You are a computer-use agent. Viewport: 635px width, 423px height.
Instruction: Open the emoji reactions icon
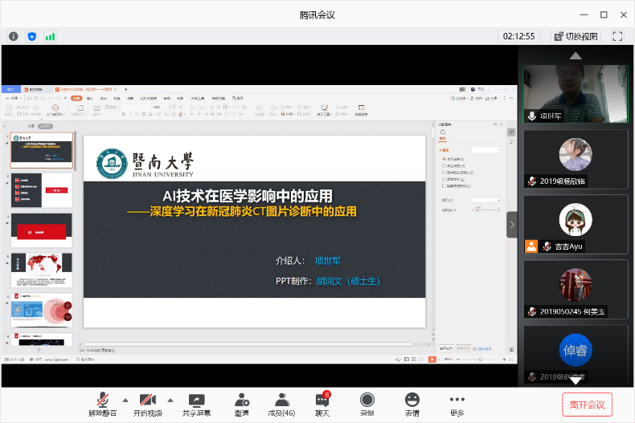coord(412,404)
